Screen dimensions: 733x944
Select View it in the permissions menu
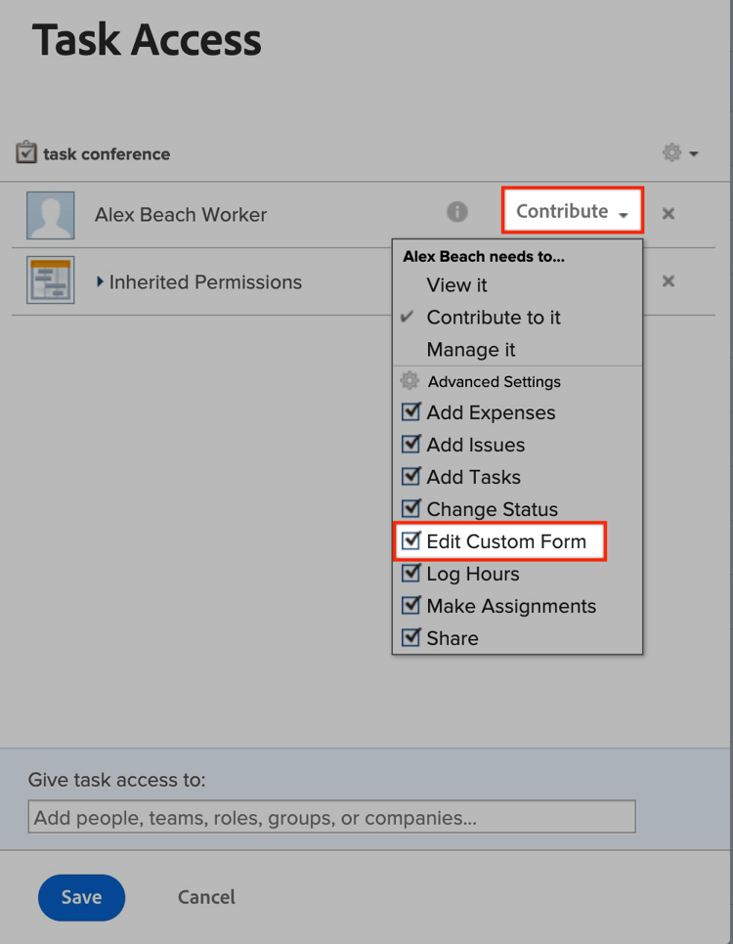point(456,284)
